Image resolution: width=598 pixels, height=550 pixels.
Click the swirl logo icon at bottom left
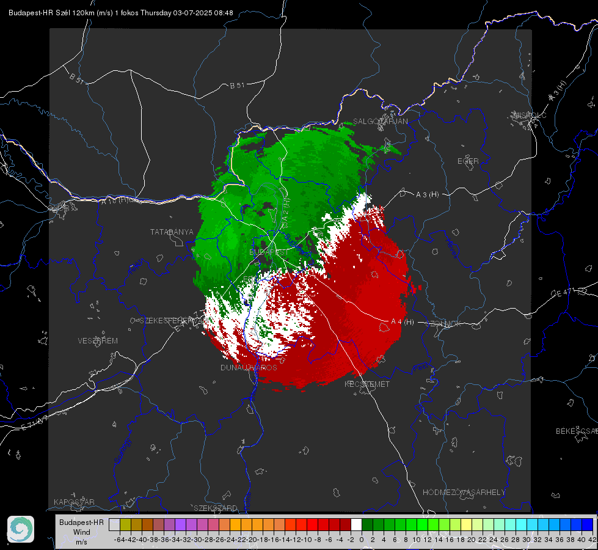21,529
